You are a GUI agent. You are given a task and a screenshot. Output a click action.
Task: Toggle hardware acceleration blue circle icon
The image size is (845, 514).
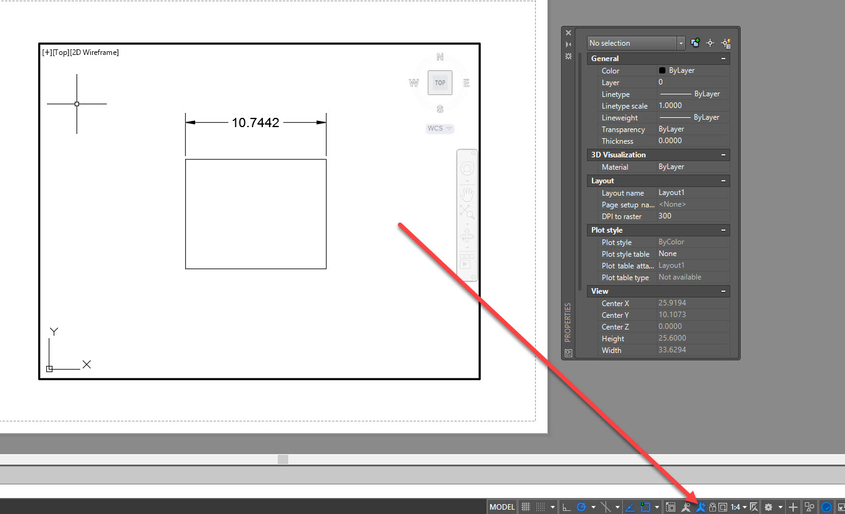point(827,507)
